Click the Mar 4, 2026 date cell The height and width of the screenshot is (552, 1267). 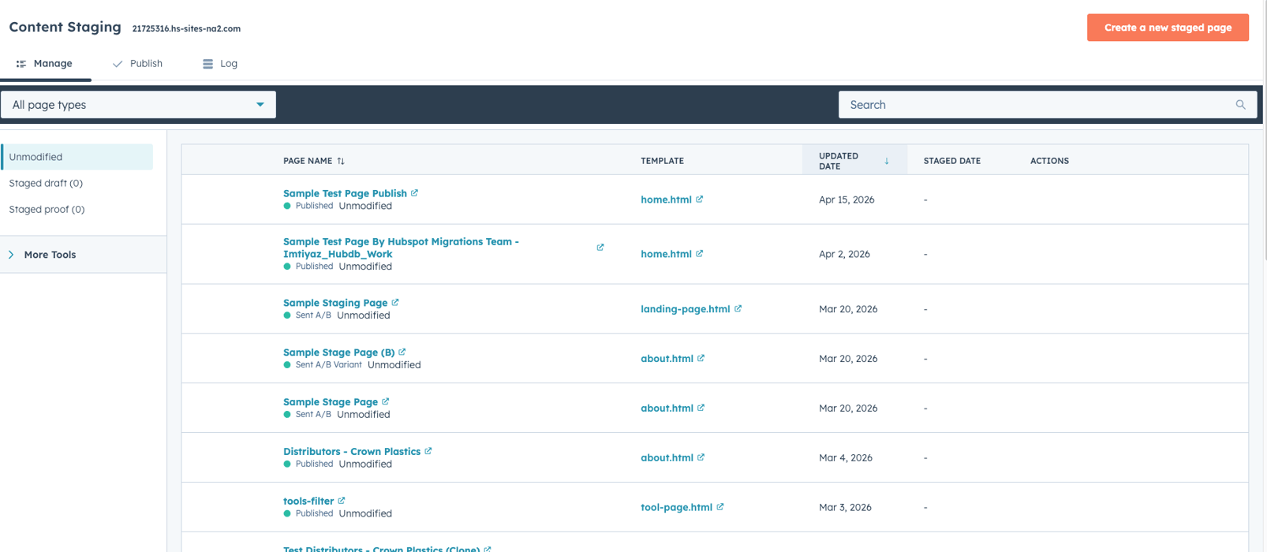click(x=846, y=457)
